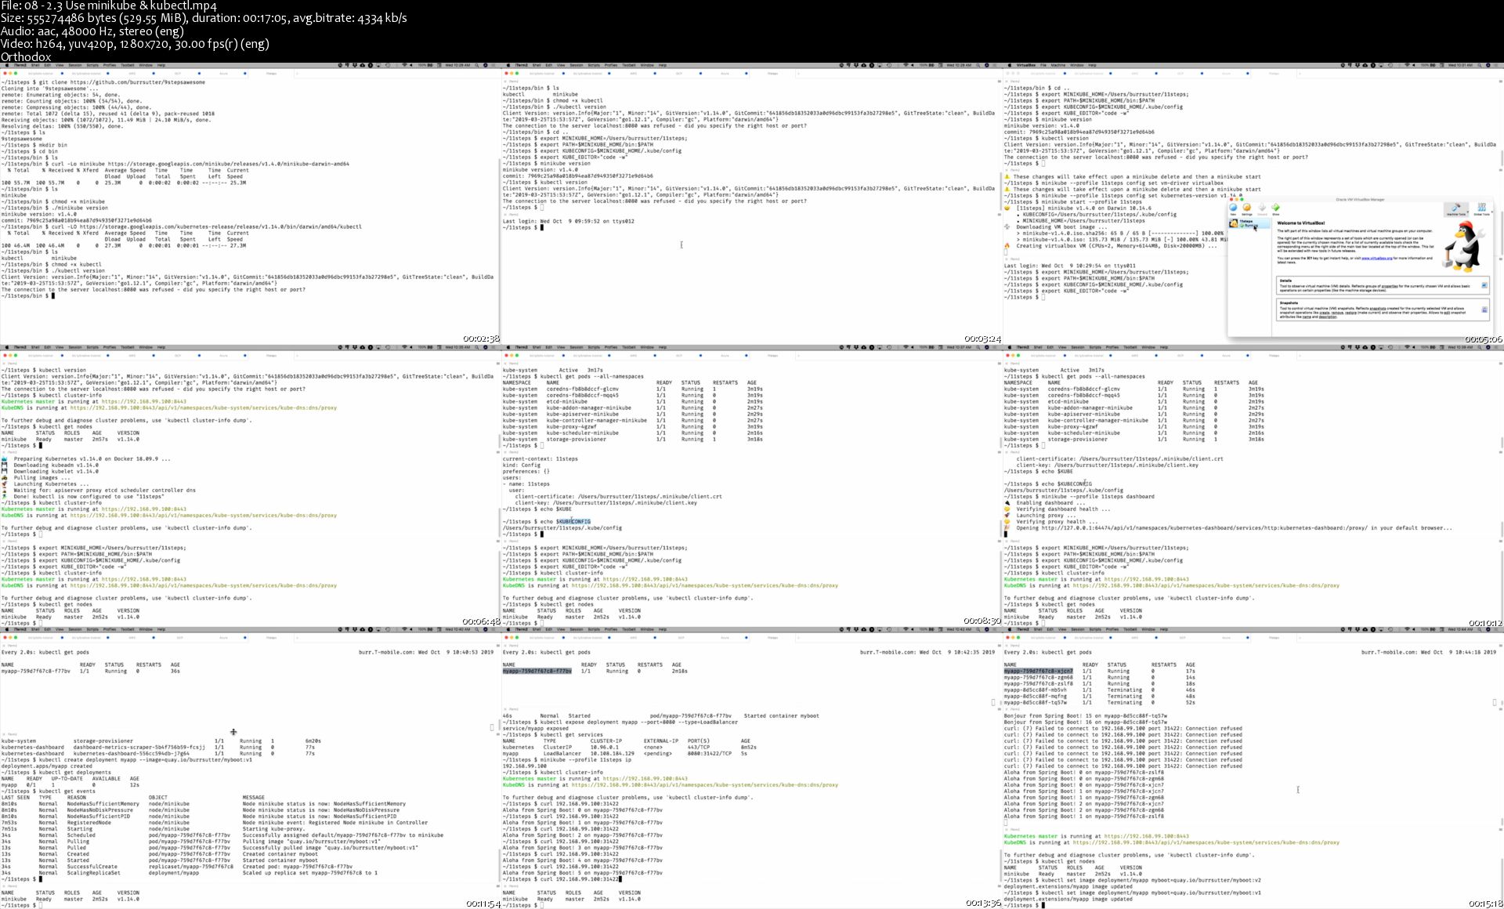Click the Discard arrow icon in VirtualBox

point(1261,208)
